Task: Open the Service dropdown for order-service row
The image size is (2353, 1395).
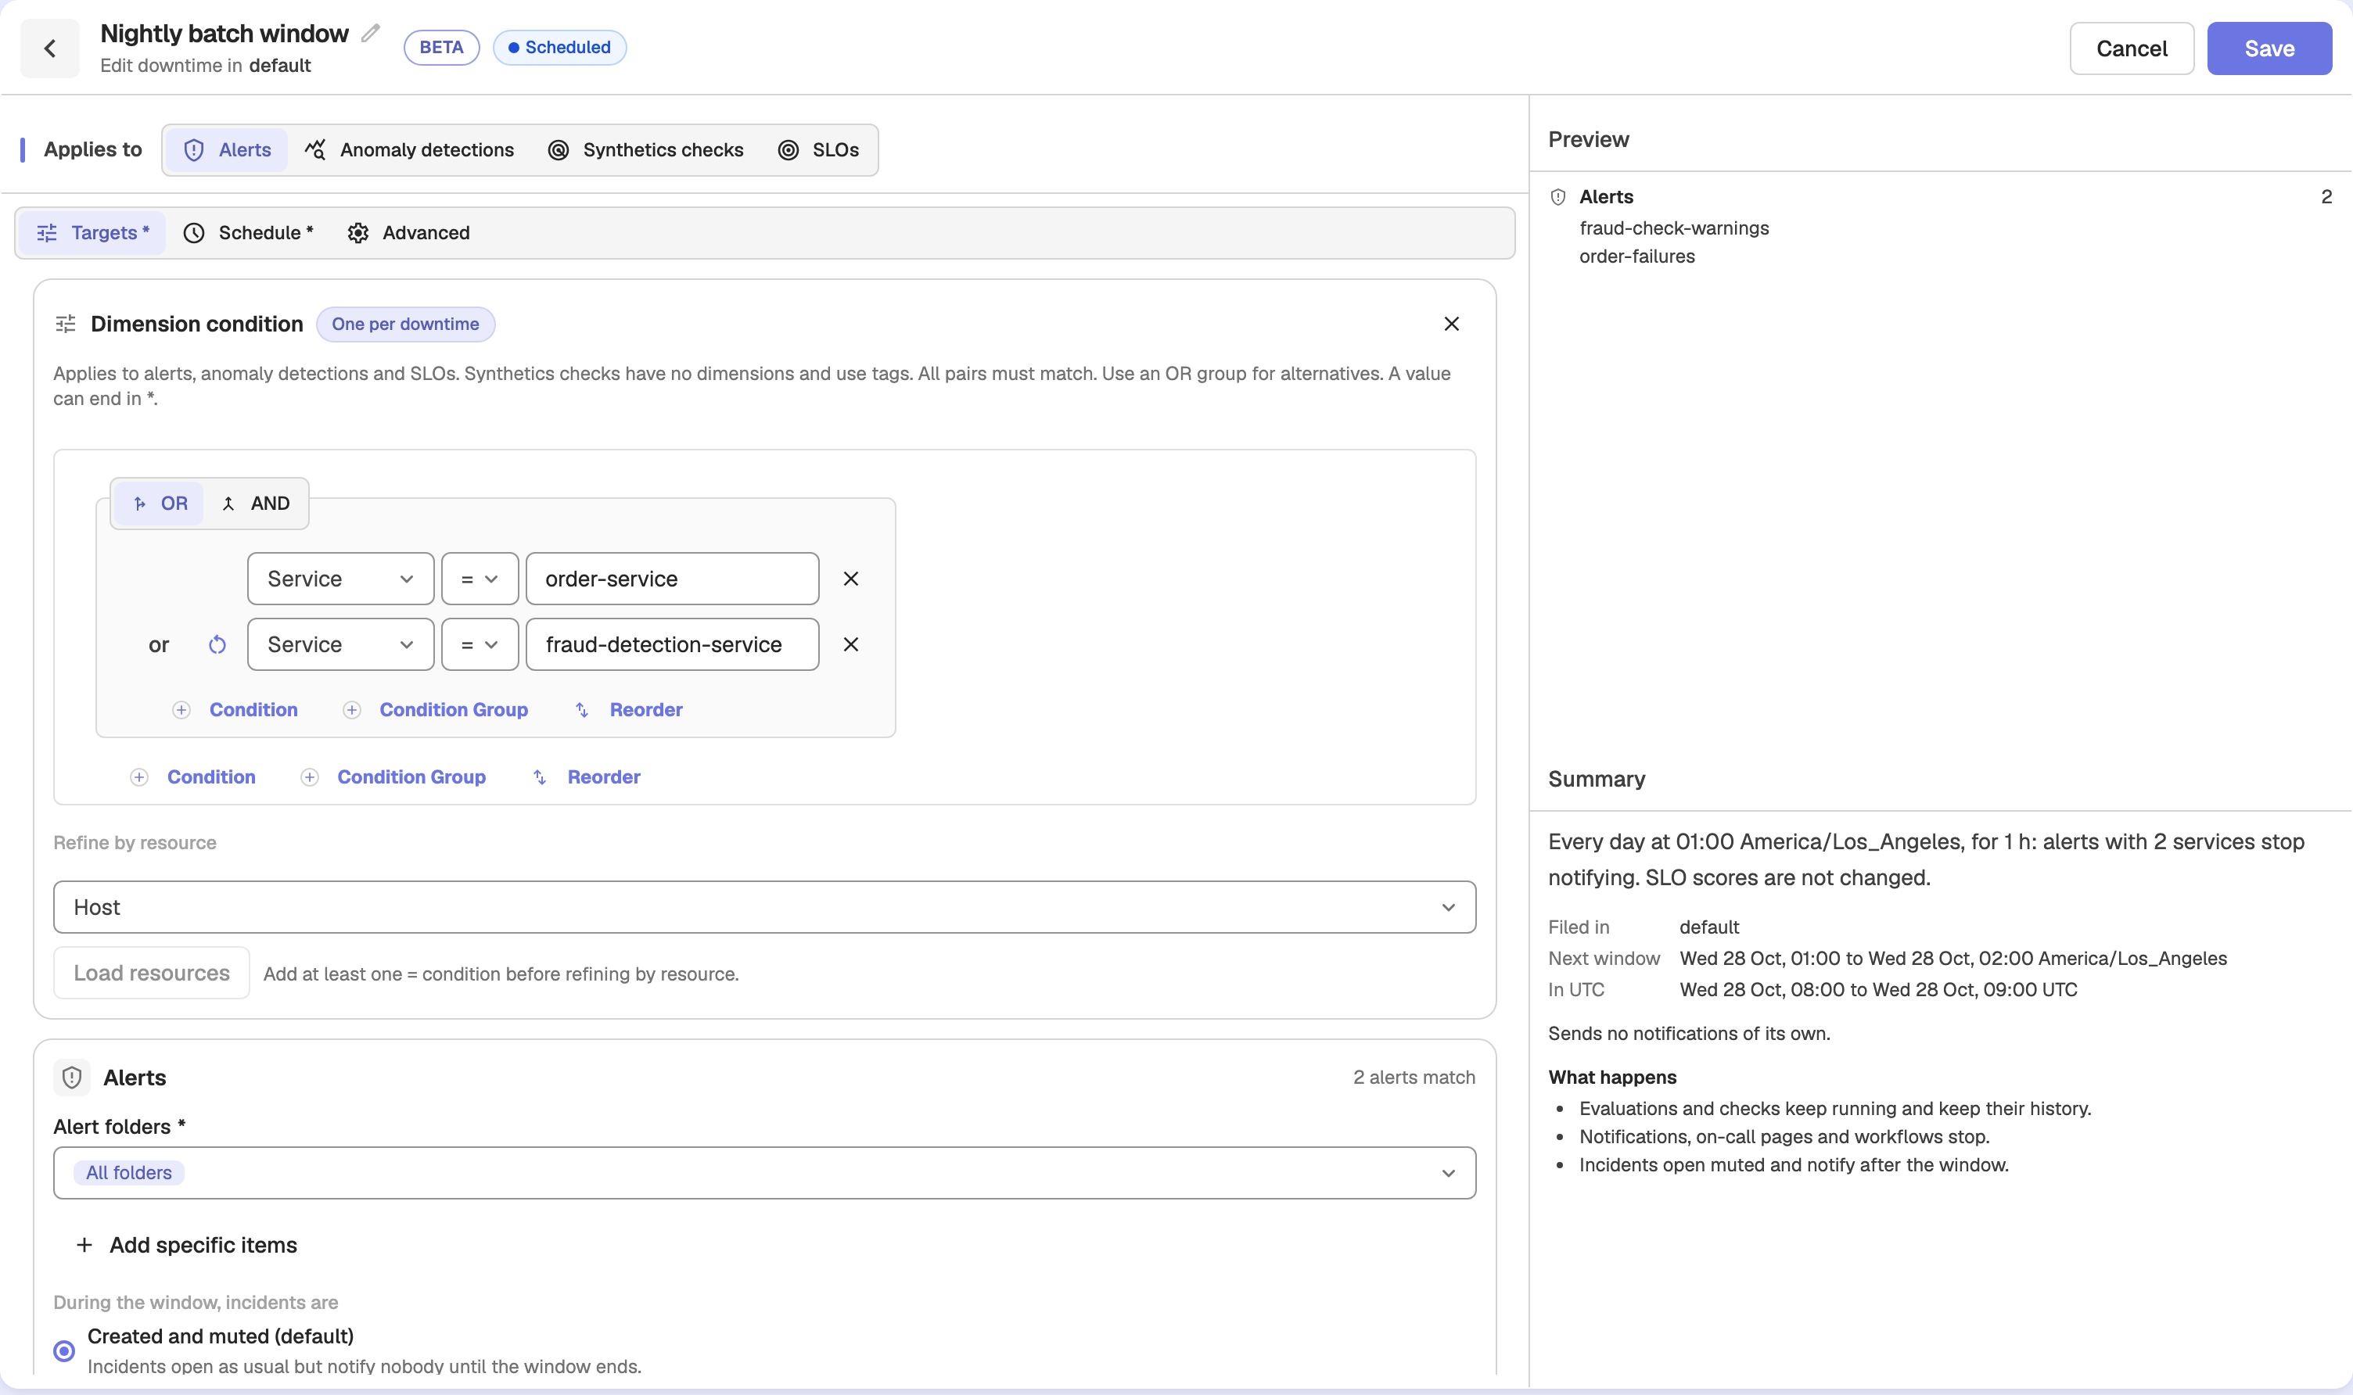Action: (x=340, y=579)
